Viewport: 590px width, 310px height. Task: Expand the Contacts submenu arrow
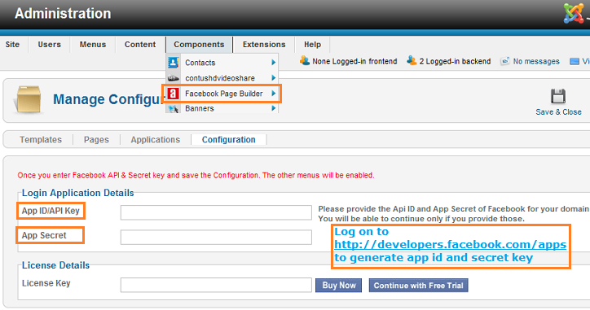pos(274,63)
